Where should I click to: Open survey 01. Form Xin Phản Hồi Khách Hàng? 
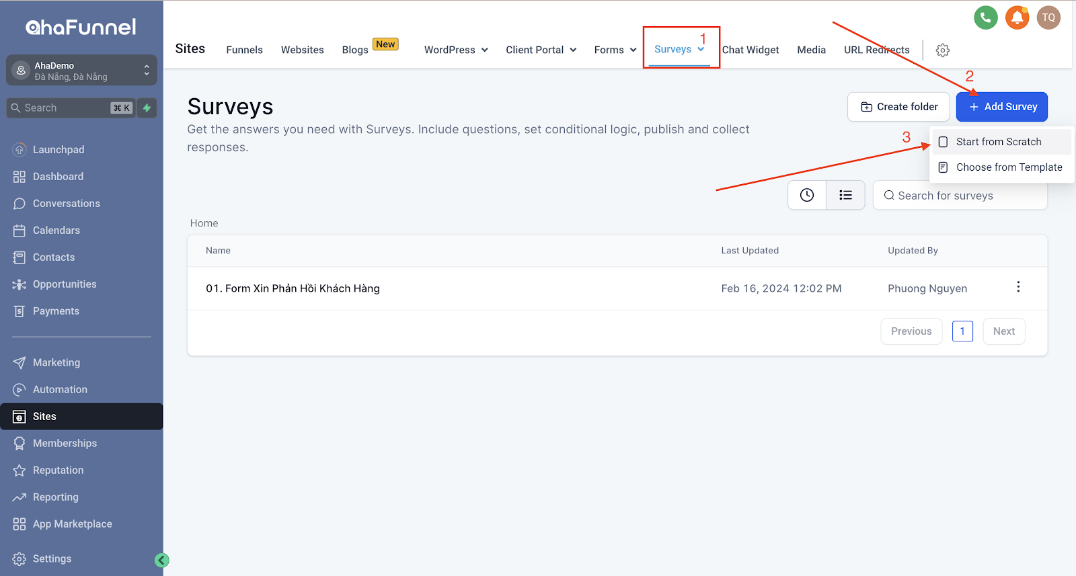click(293, 288)
